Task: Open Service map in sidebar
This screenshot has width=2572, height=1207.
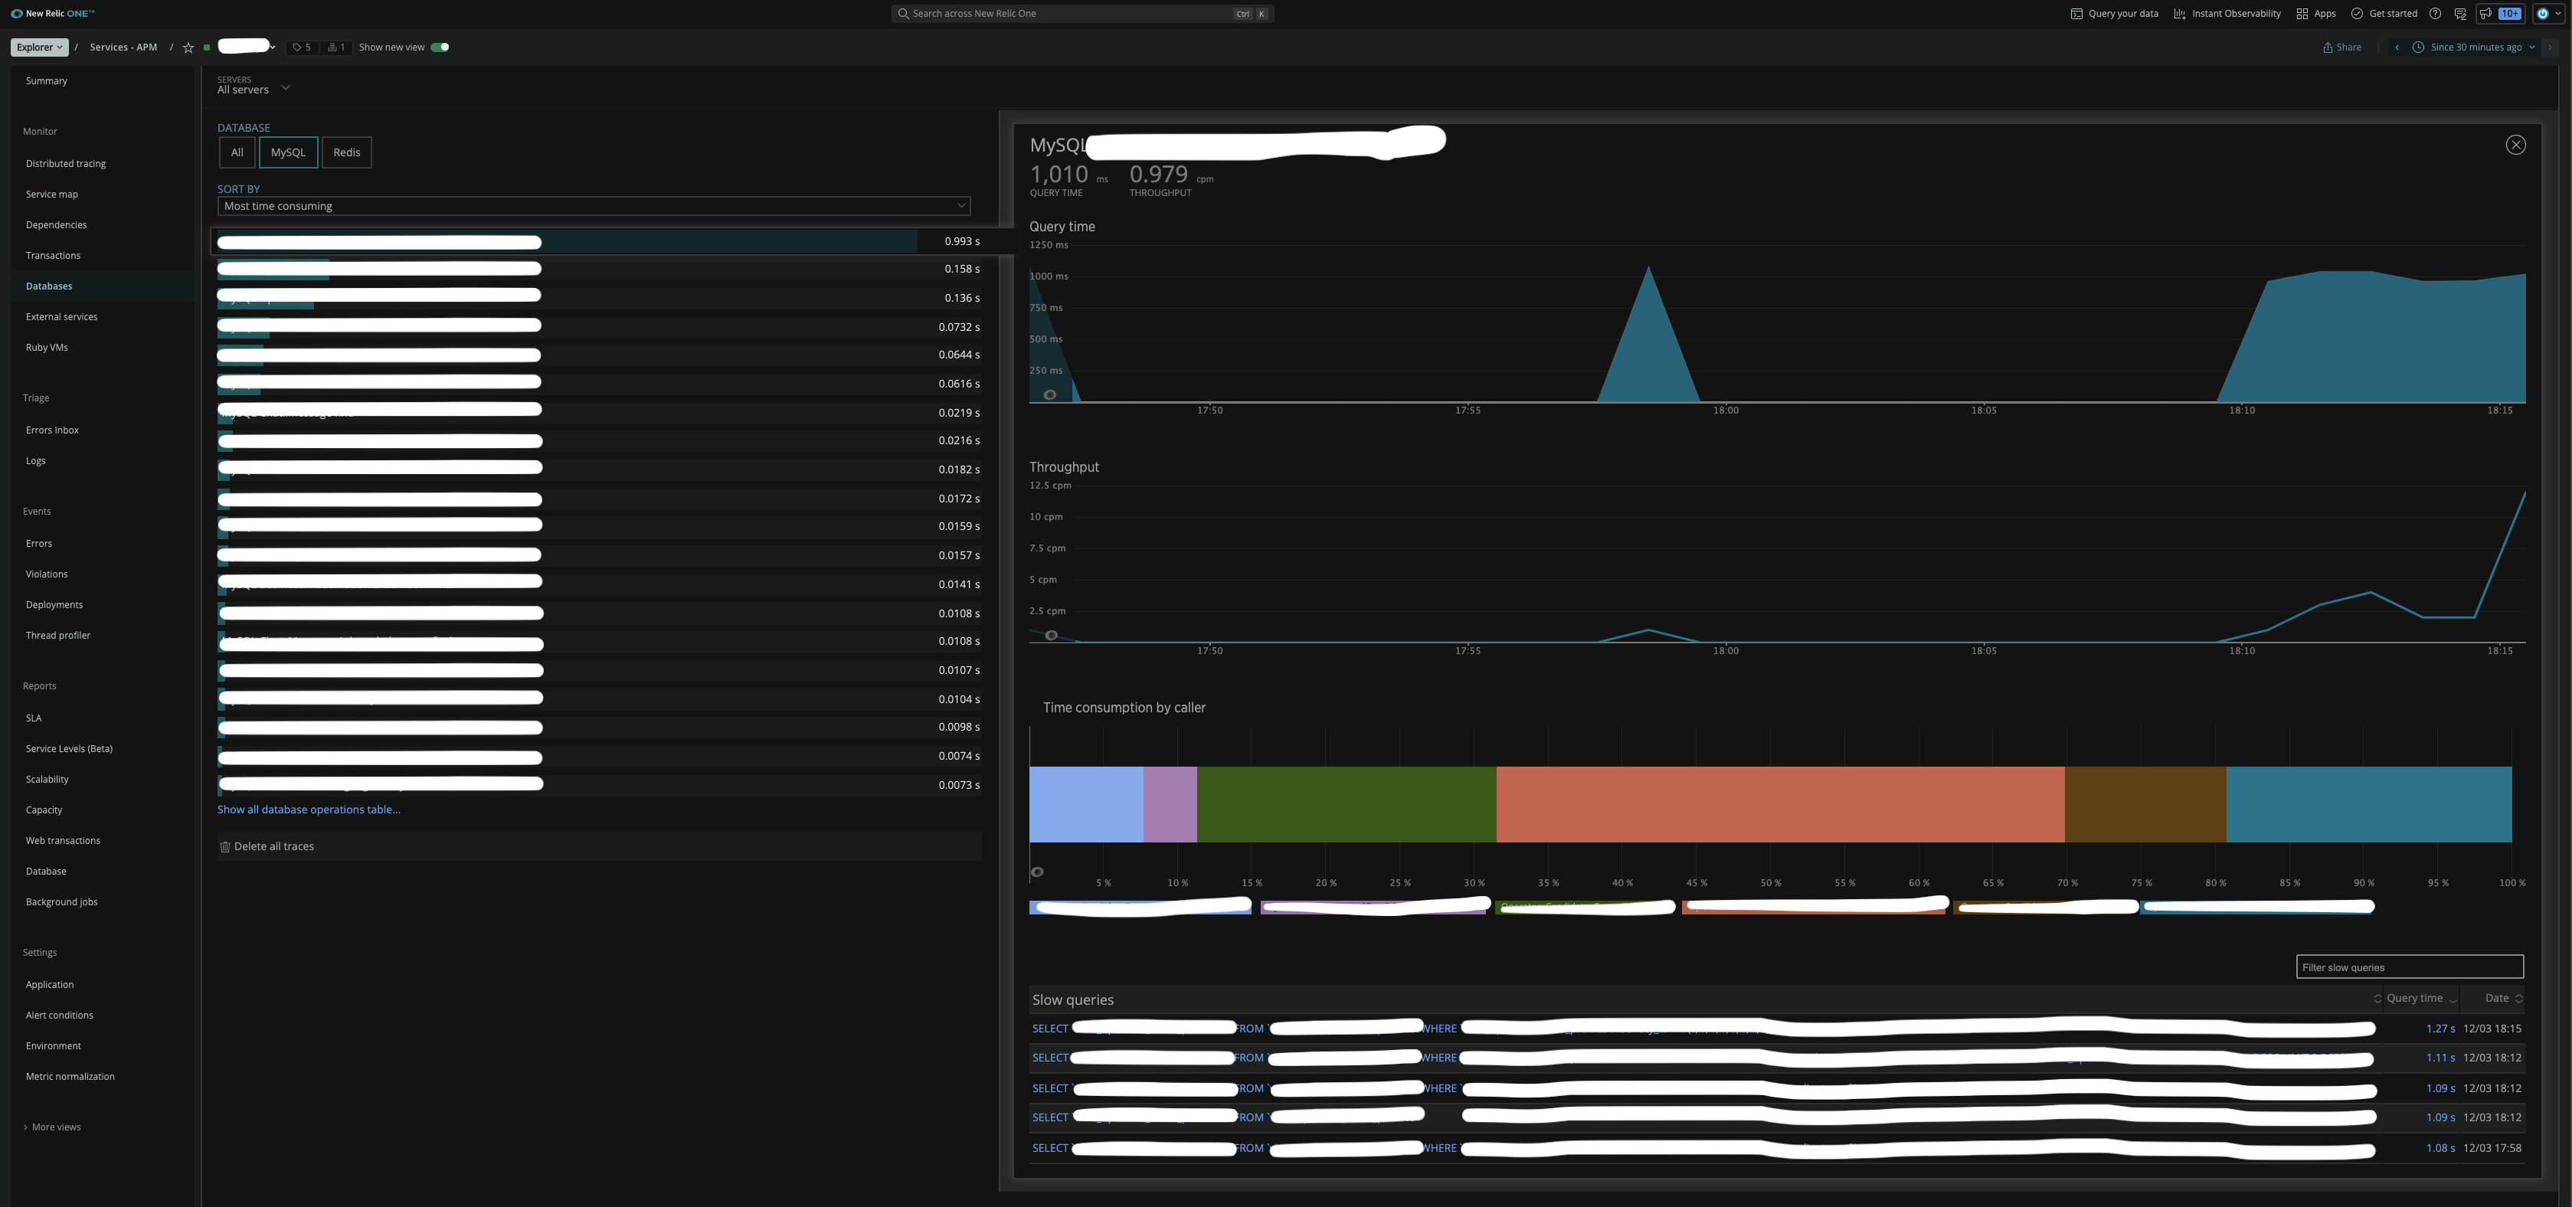Action: click(52, 195)
